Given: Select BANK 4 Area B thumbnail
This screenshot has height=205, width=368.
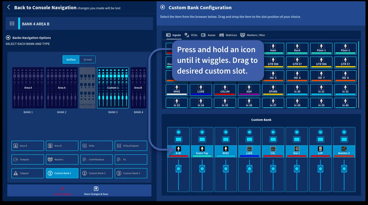Looking at the screenshot, I should (x=138, y=88).
